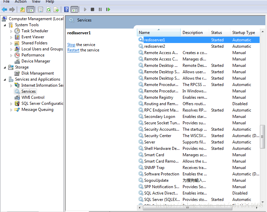This screenshot has width=267, height=212.
Task: Select Event Viewer in the tree
Action: (33, 37)
